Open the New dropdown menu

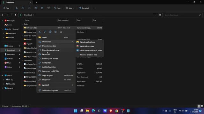pyautogui.click(x=7, y=8)
